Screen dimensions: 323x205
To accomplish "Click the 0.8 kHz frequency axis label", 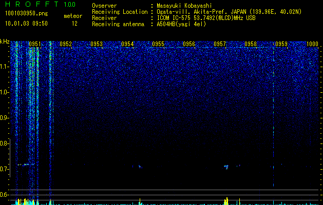I will coord(4,143).
